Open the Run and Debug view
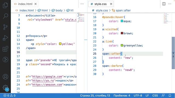This screenshot has height=98, width=175. 5,38
